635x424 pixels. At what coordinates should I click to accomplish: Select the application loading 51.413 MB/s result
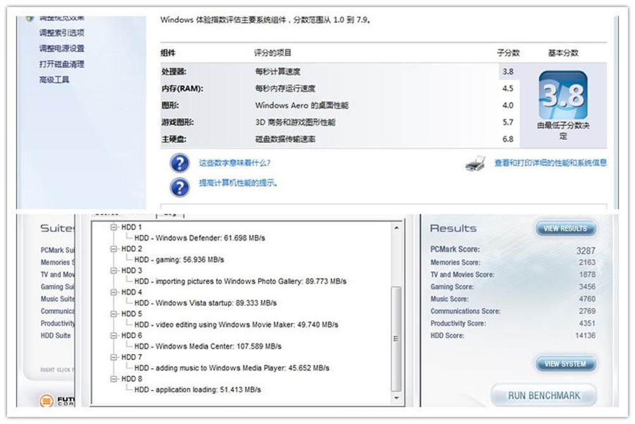(197, 390)
